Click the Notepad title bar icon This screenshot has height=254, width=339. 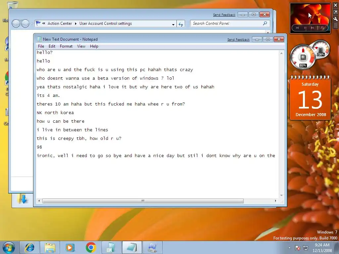coord(39,39)
